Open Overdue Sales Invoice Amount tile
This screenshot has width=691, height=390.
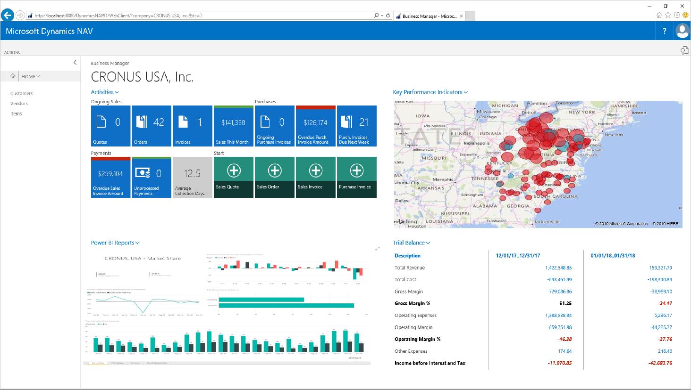110,177
